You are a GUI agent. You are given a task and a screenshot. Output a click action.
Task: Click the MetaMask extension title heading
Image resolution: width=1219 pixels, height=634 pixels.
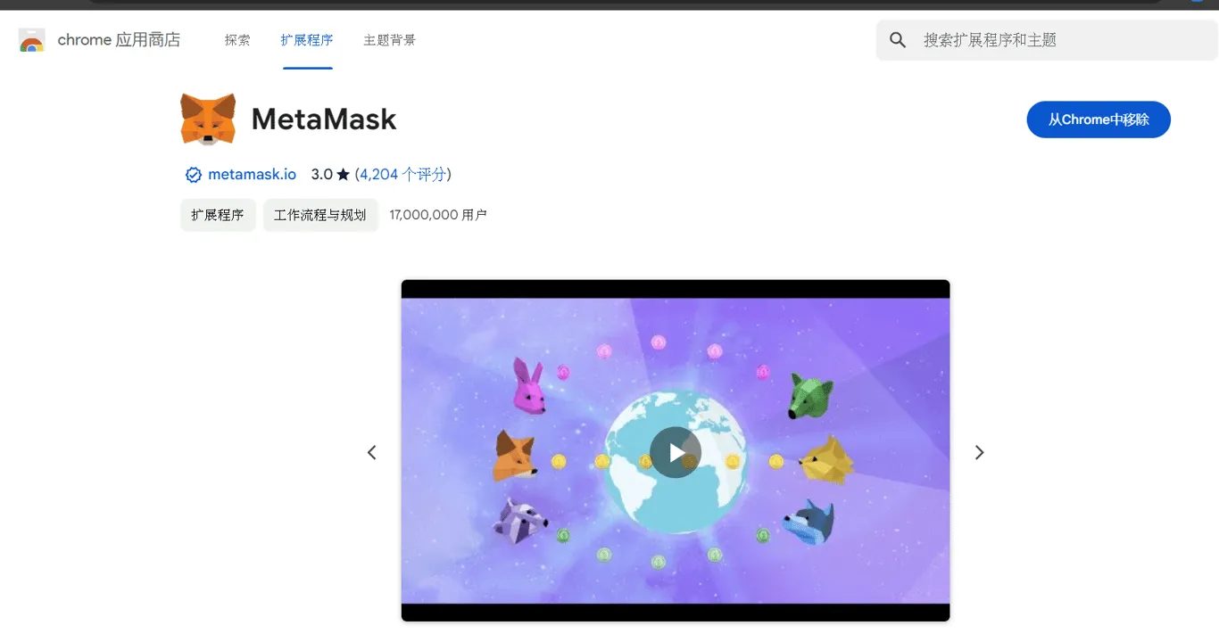pos(324,119)
